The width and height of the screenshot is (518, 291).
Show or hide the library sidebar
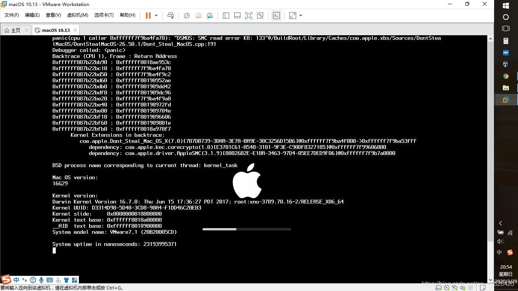click(226, 16)
